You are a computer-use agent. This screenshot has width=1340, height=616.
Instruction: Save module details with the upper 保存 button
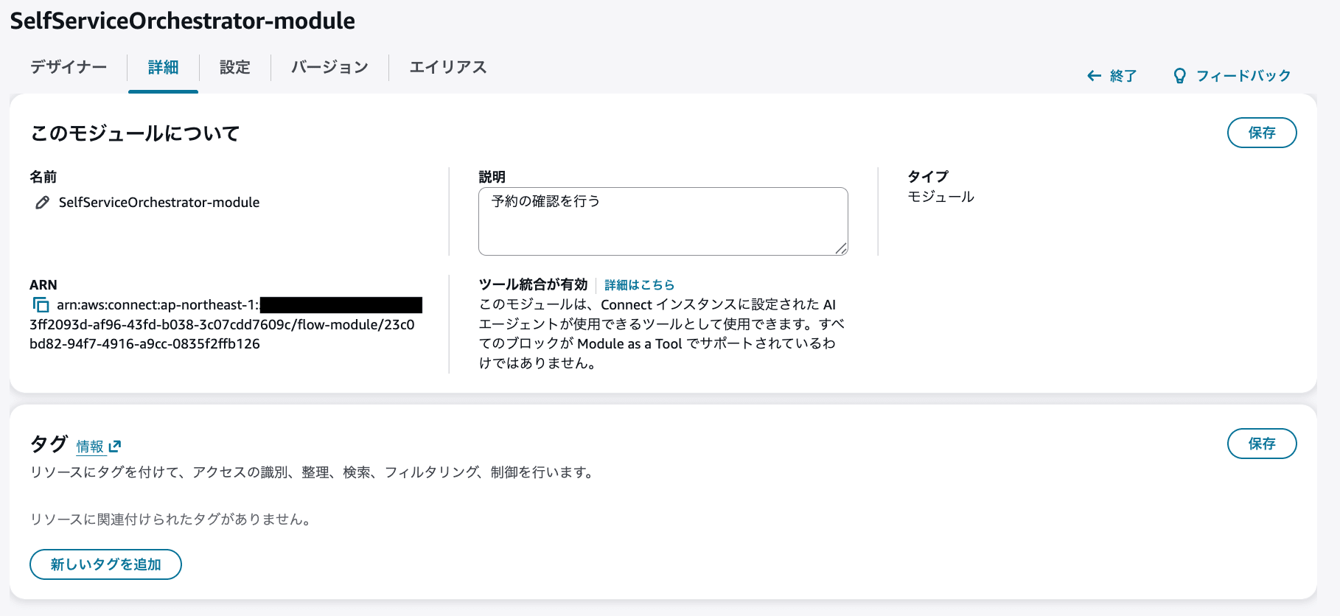click(x=1262, y=133)
